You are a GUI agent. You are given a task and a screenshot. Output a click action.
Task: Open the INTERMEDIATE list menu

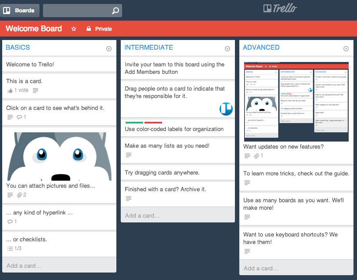227,49
